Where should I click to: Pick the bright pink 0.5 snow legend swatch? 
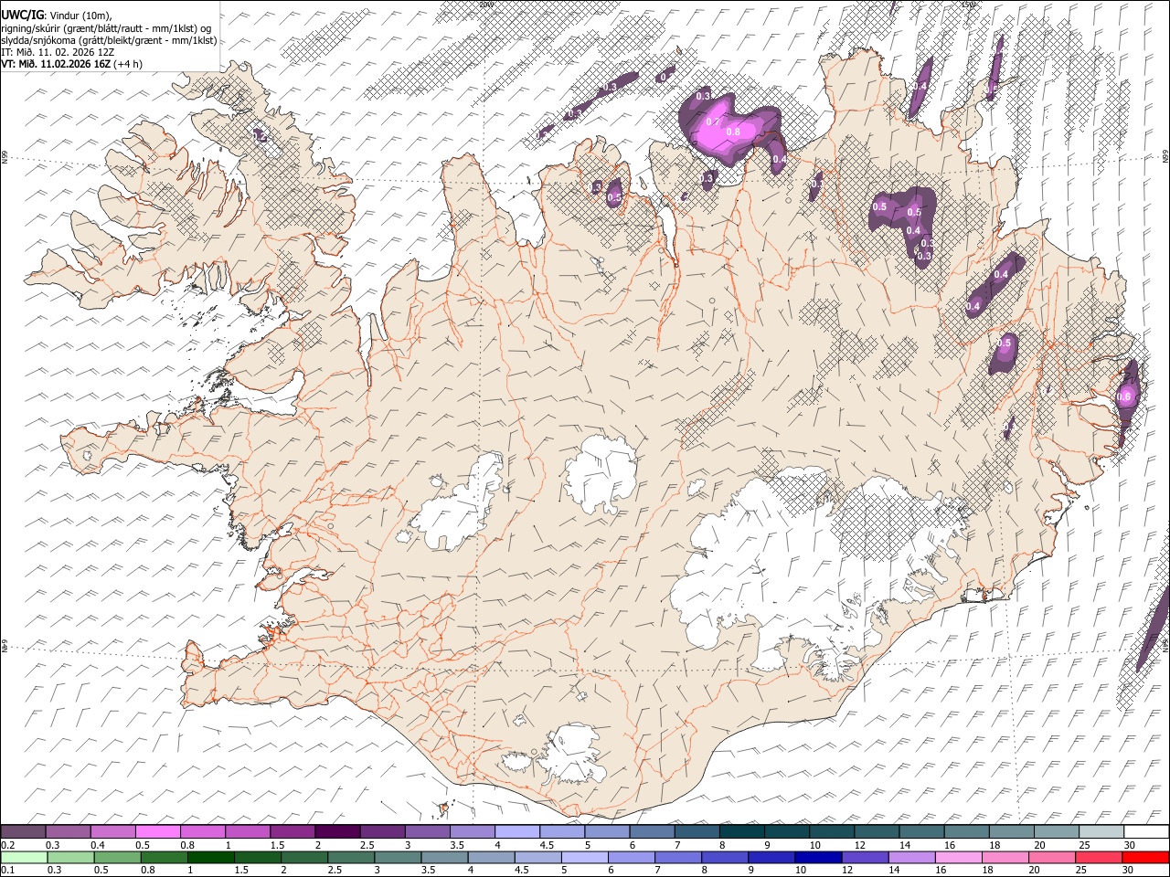coord(158,832)
